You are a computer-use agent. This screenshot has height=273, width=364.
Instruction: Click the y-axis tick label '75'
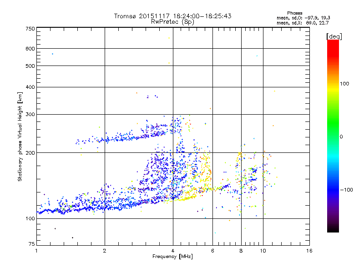[32, 244]
